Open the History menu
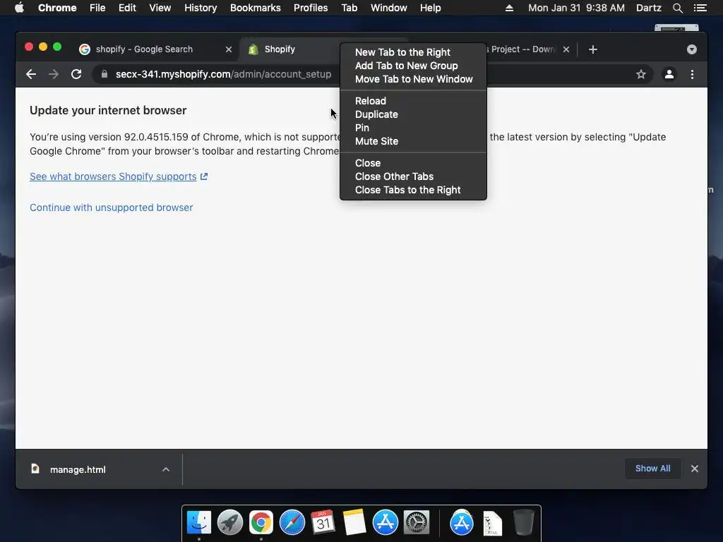The height and width of the screenshot is (542, 723). tap(201, 8)
